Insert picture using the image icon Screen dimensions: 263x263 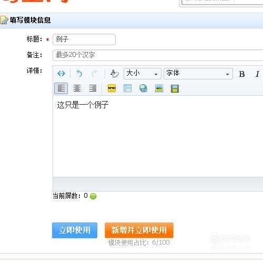[x=159, y=88]
